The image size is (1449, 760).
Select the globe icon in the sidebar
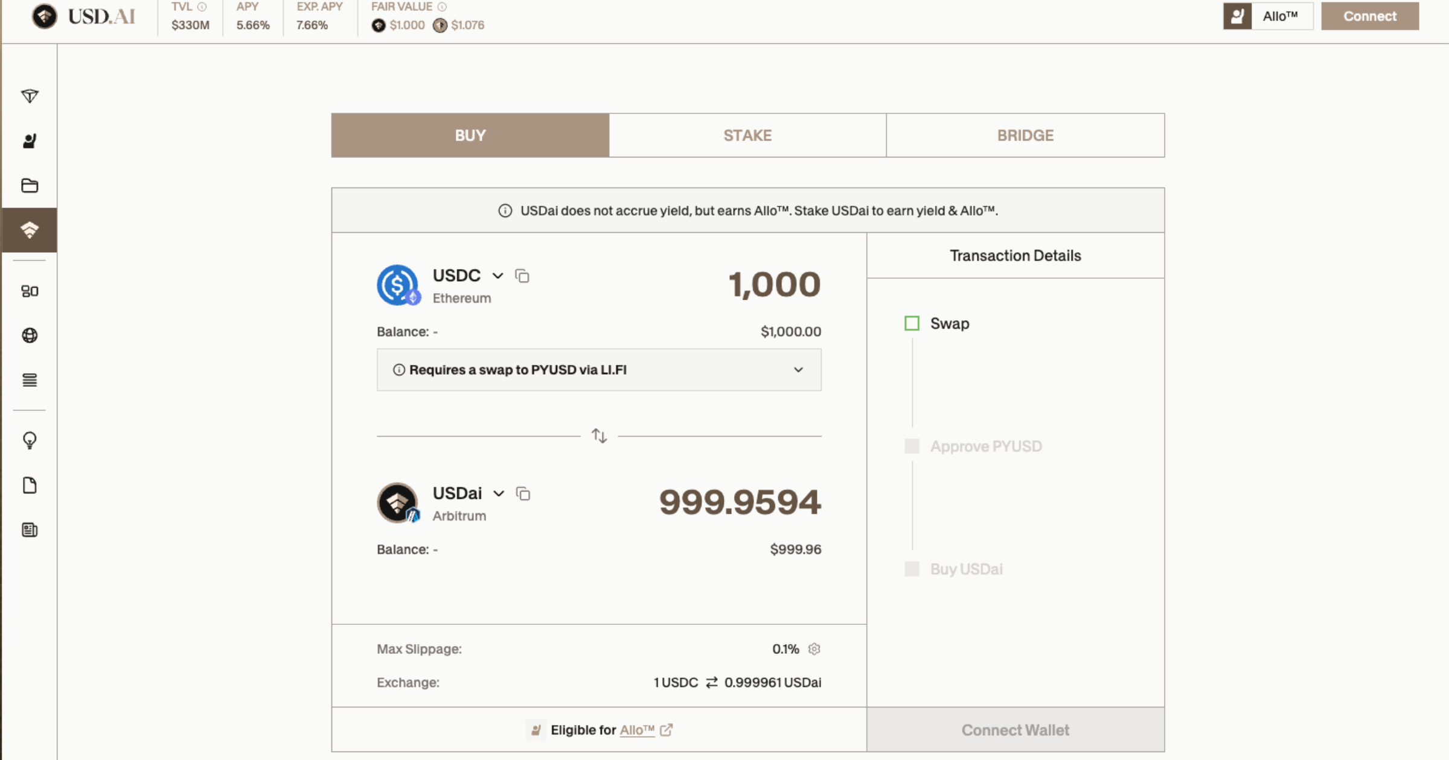click(29, 335)
